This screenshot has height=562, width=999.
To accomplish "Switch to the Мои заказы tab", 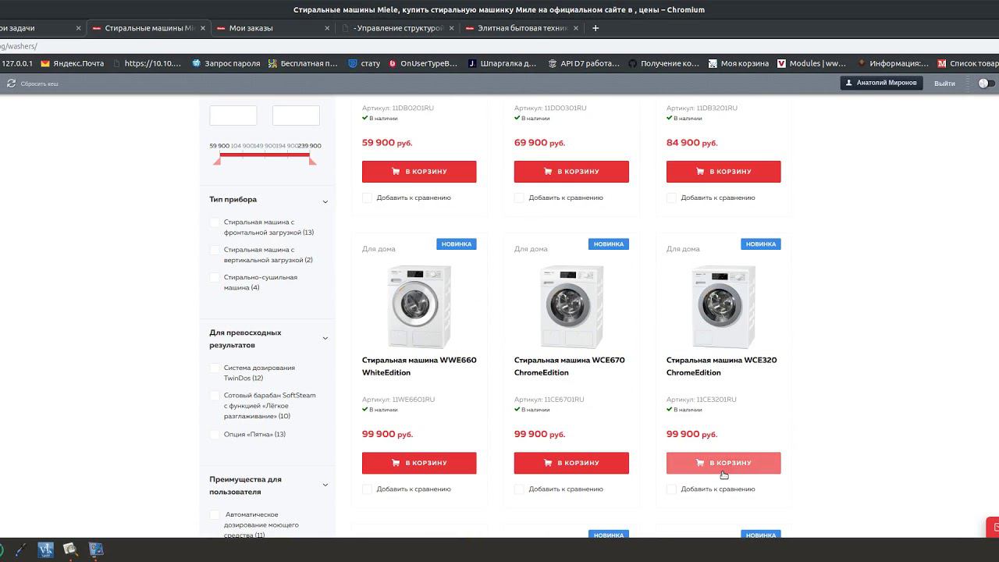I will tap(273, 28).
